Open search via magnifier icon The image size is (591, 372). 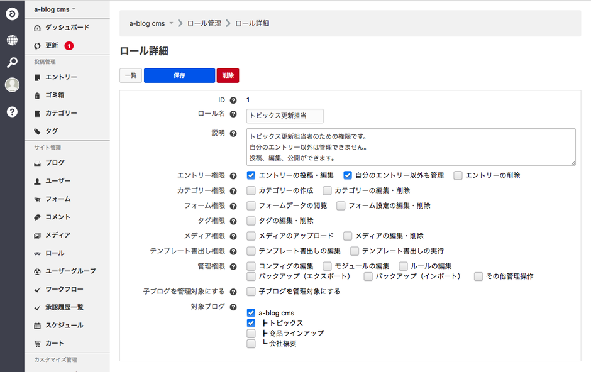tap(12, 62)
